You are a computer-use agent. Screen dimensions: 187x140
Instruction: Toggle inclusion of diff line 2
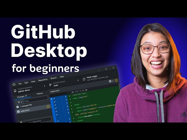tap(55, 102)
